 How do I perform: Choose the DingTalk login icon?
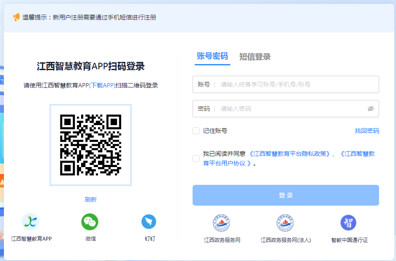[149, 222]
